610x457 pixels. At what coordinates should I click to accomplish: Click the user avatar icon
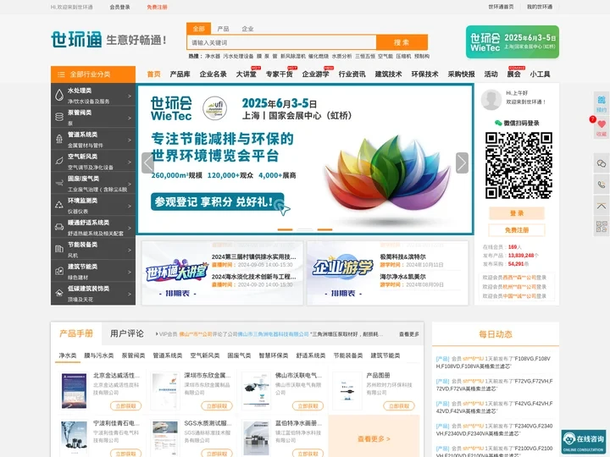(491, 100)
